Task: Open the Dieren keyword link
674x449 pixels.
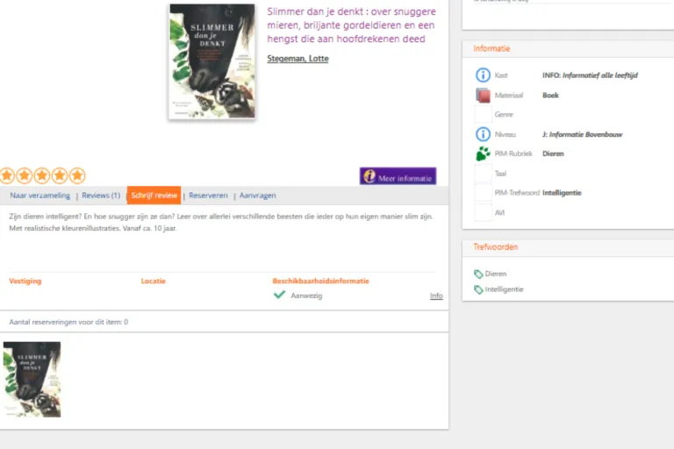Action: coord(496,274)
